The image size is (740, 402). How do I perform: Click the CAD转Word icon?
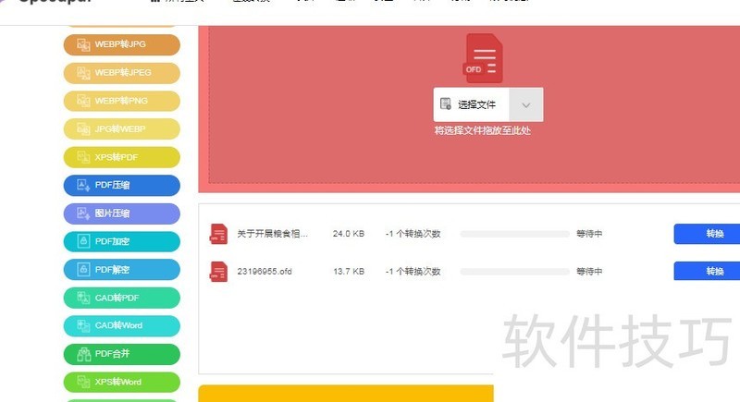click(x=83, y=325)
